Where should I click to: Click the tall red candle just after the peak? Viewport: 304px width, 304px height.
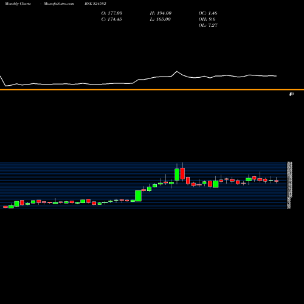[x=182, y=173]
